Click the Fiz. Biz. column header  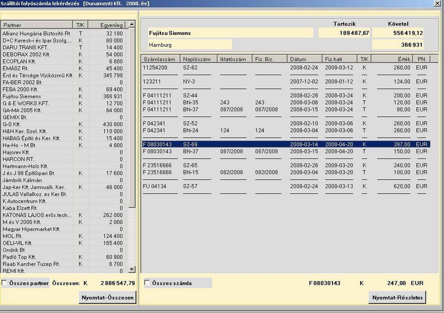(x=270, y=59)
